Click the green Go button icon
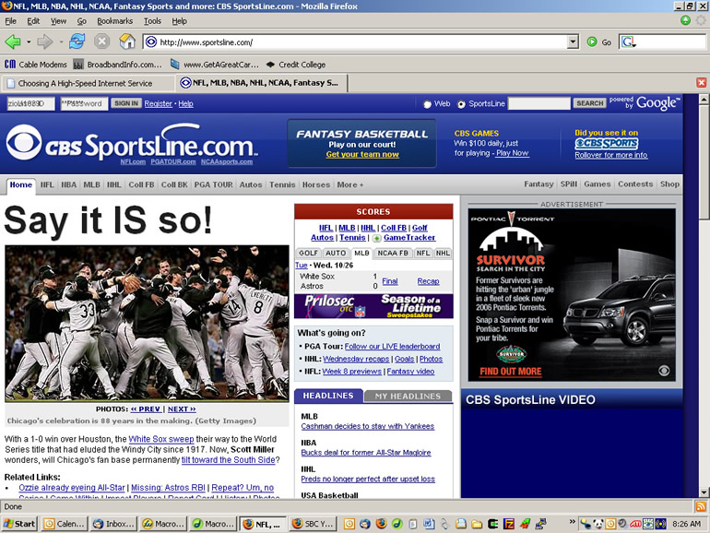 click(x=591, y=42)
